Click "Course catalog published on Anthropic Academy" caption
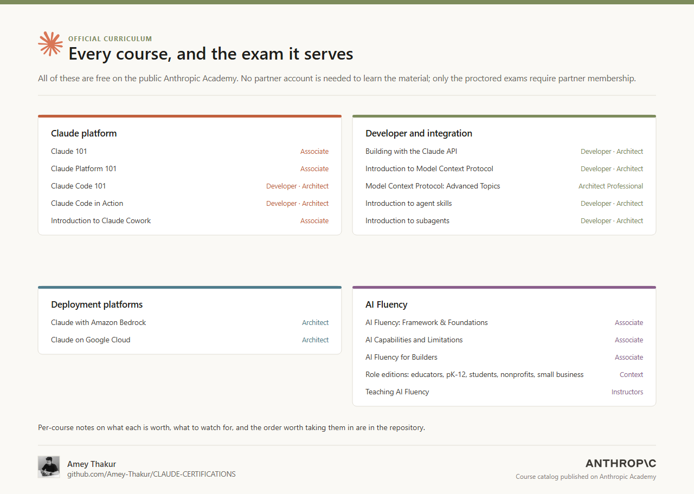694x494 pixels. [x=586, y=477]
